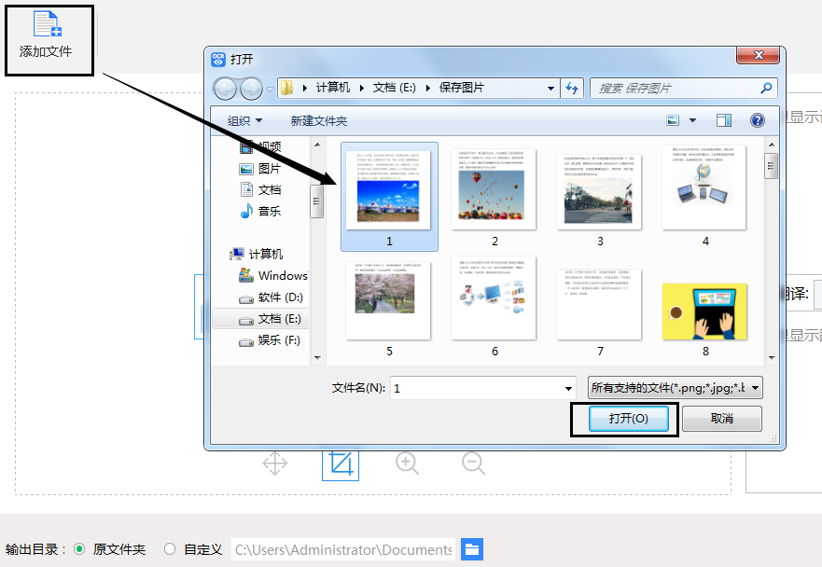Viewport: 822px width, 567px height.
Task: Toggle the preview pane icon
Action: 724,120
